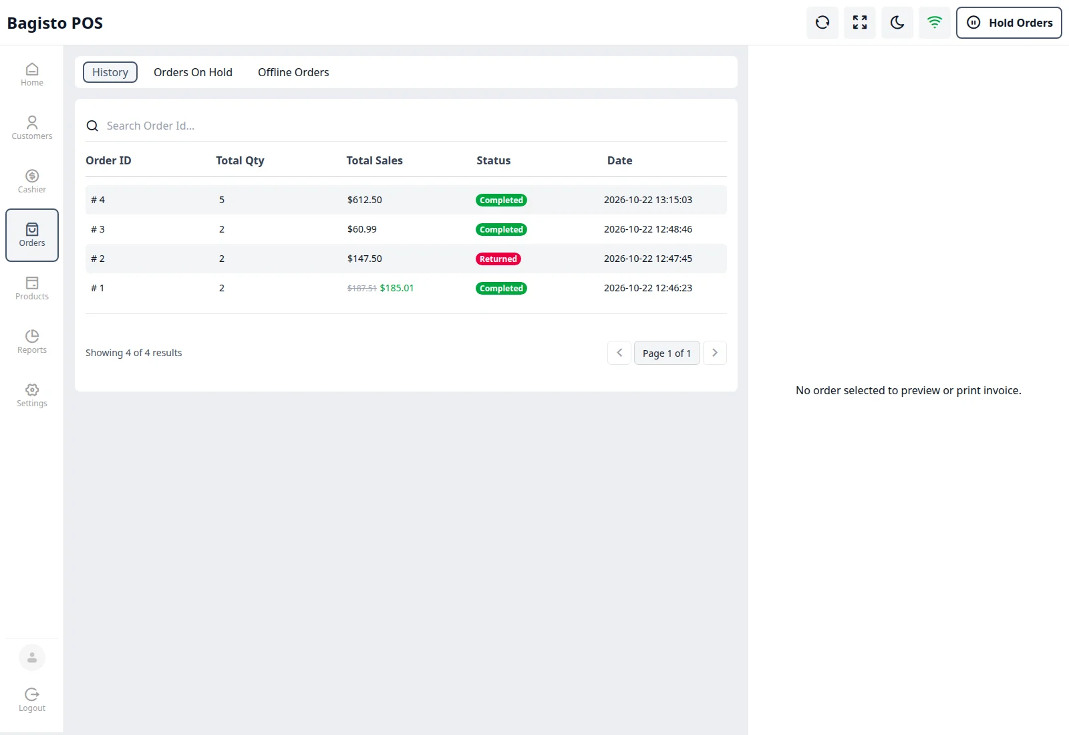Select order # 3 row ID
This screenshot has height=735, width=1069.
point(98,229)
